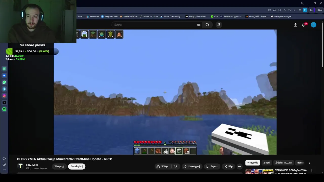The image size is (324, 182).
Task: Open the Telegram Web bookmark
Action: [109, 16]
